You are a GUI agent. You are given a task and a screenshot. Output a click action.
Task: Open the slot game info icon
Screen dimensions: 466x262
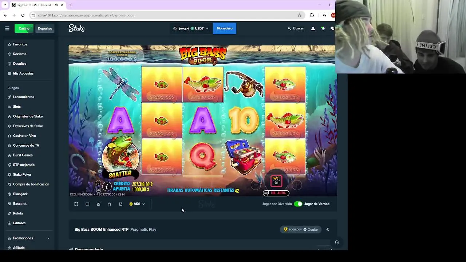[107, 187]
